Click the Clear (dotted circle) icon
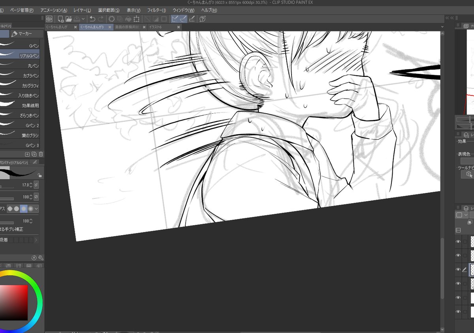 point(111,19)
